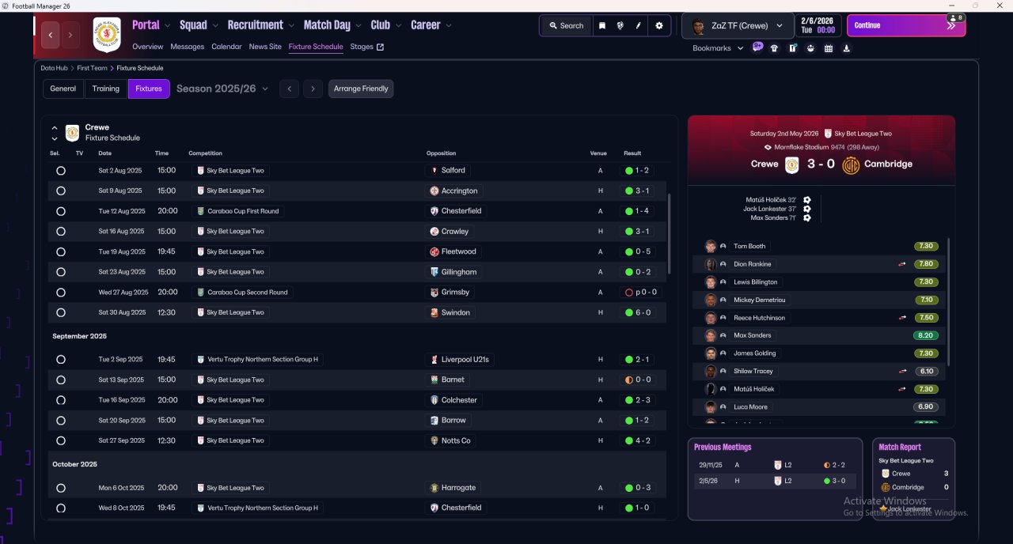Image resolution: width=1013 pixels, height=544 pixels.
Task: Click Max Sanders' 8.20 rating badge
Action: (x=926, y=335)
